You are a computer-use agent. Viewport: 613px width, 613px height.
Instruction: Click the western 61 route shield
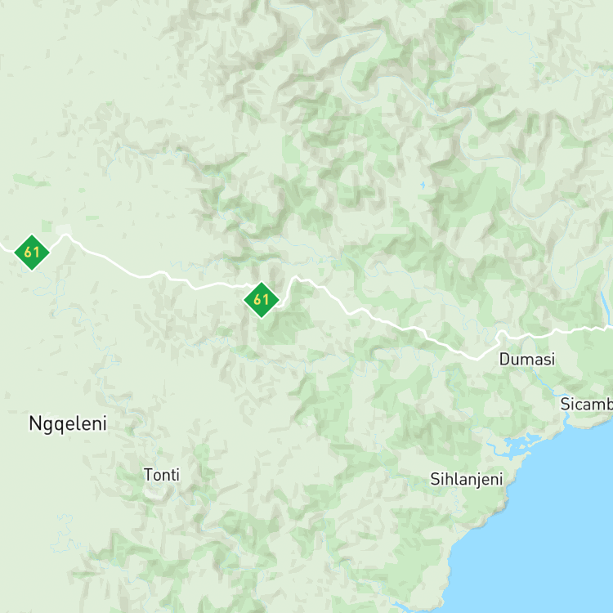pyautogui.click(x=32, y=253)
